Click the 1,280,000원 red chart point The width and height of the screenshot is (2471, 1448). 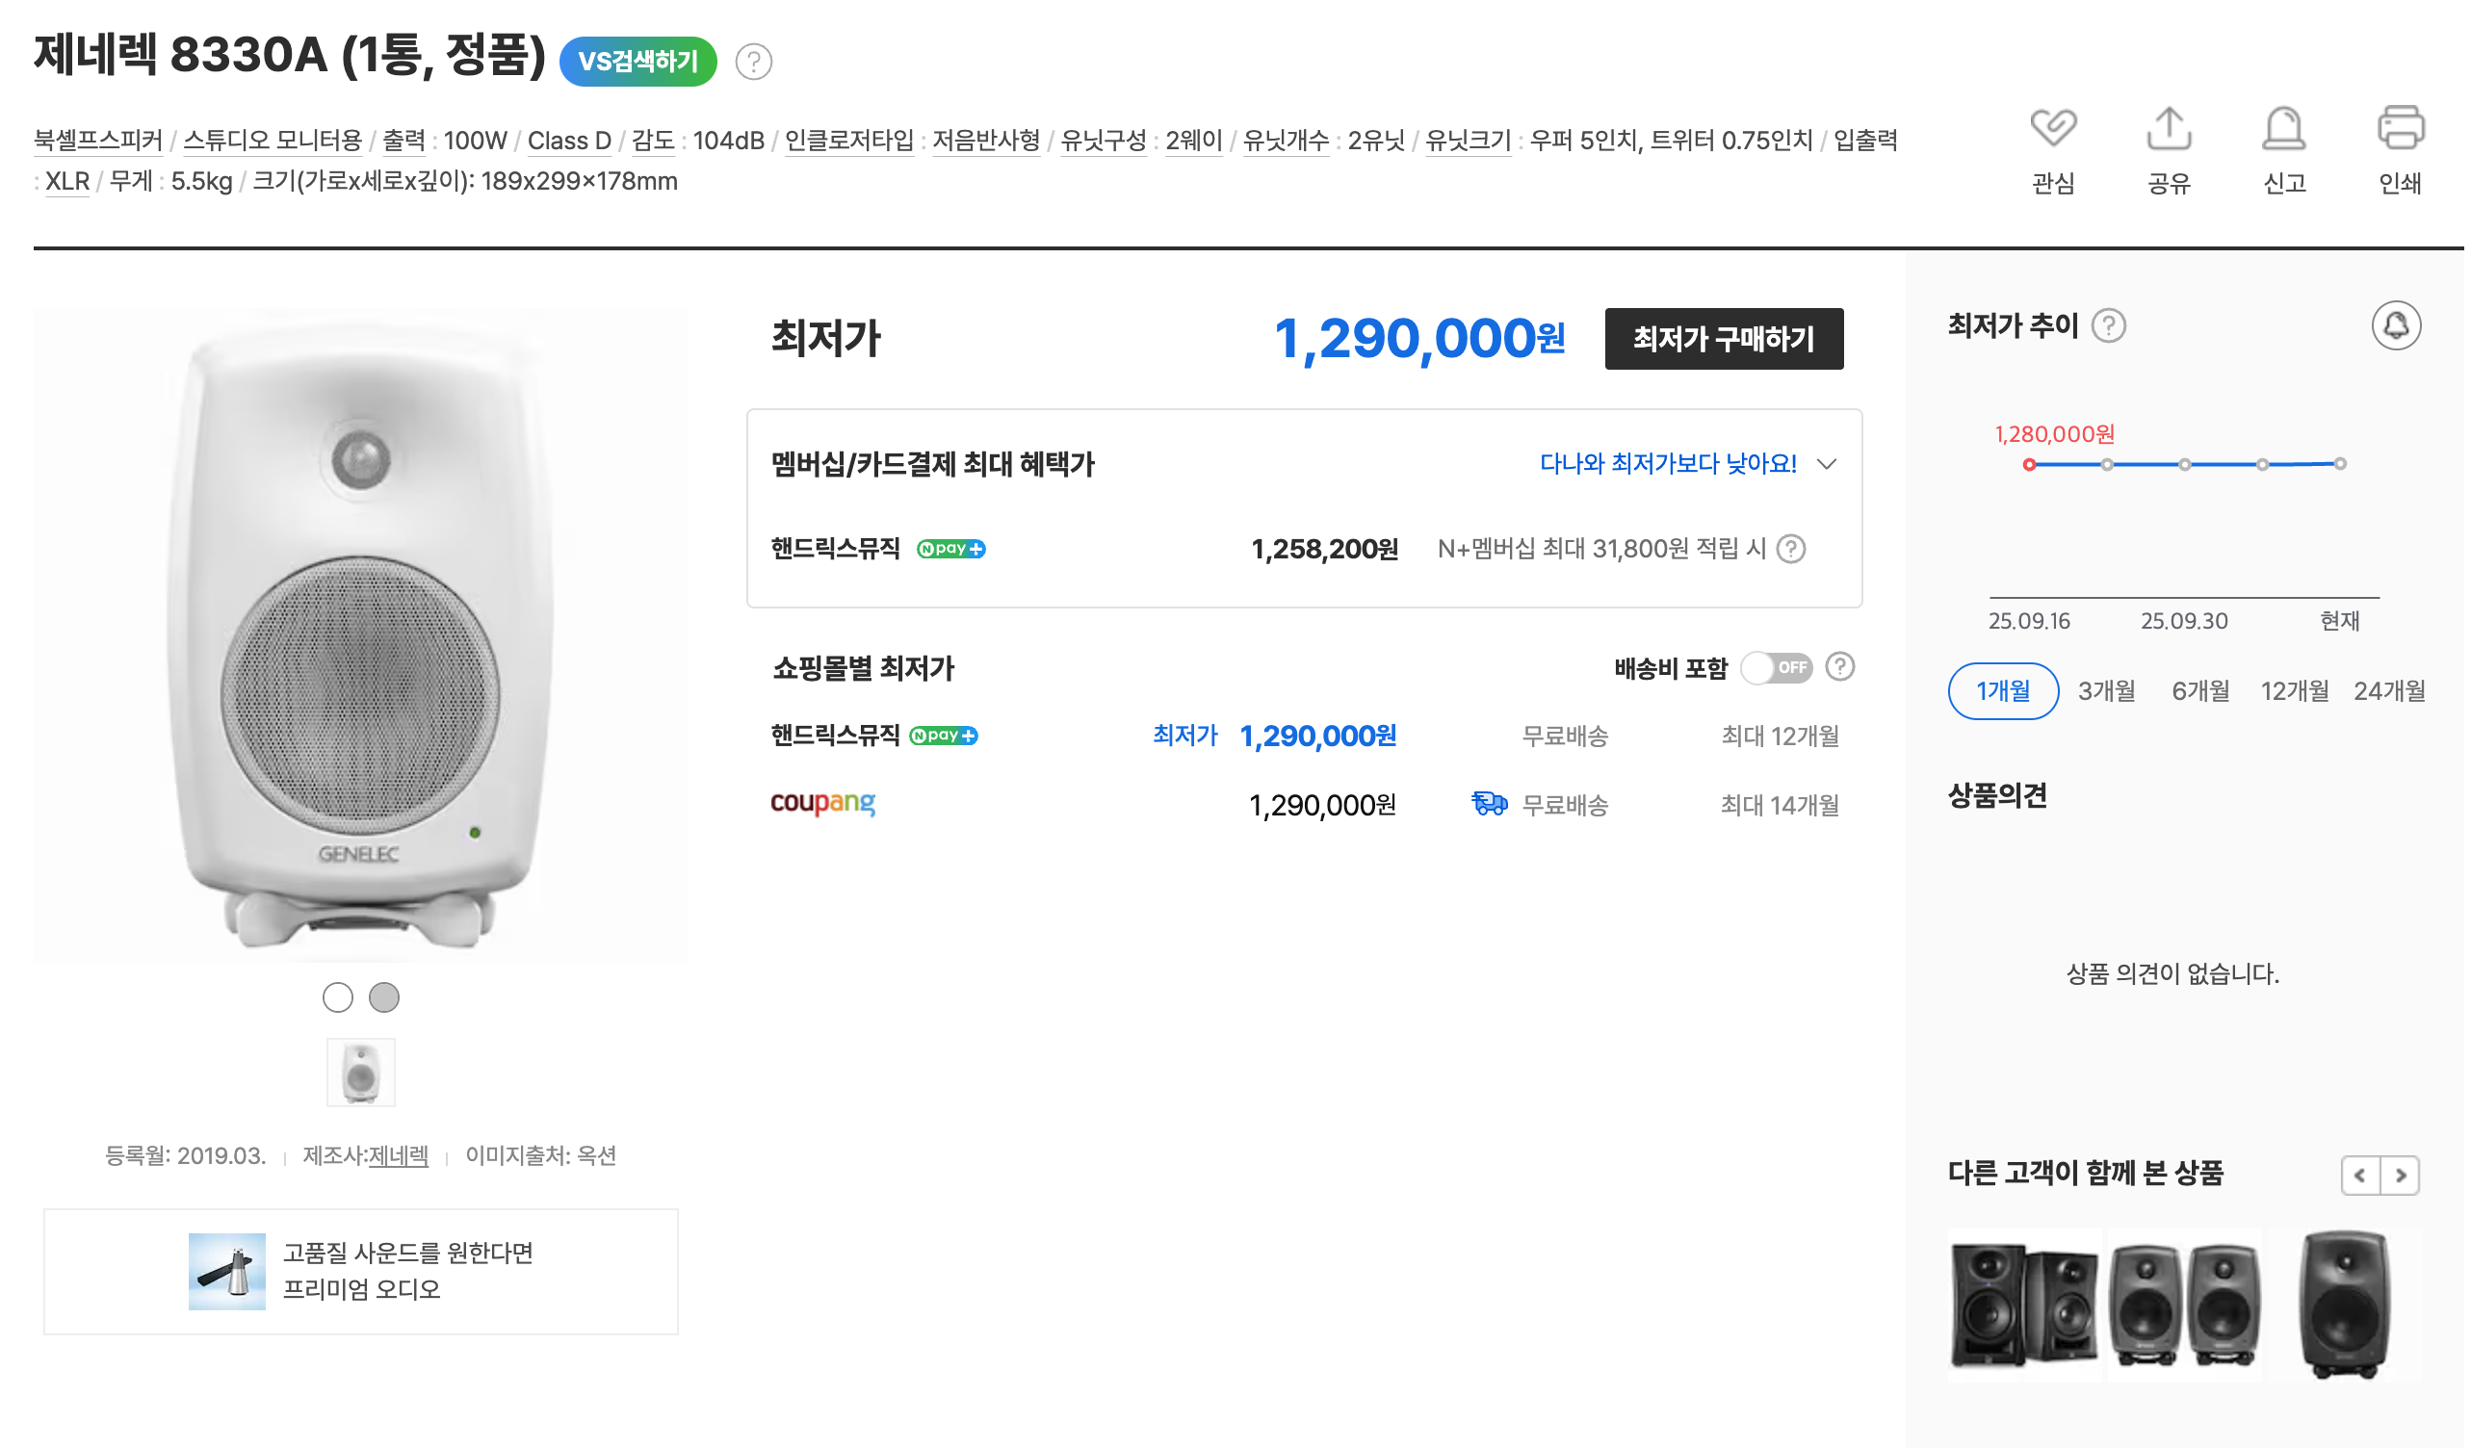point(2029,465)
